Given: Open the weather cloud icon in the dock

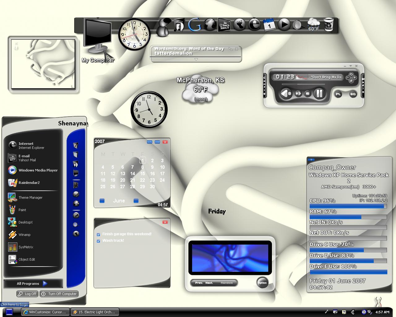Looking at the screenshot, I should click(x=313, y=24).
